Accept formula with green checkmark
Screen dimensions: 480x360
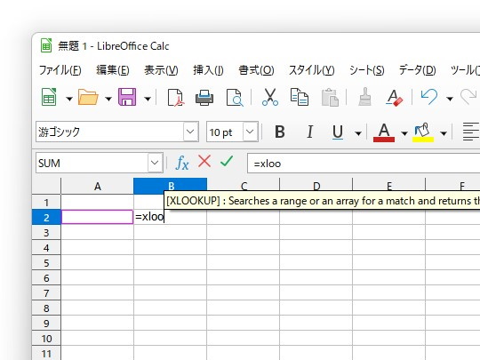point(227,161)
